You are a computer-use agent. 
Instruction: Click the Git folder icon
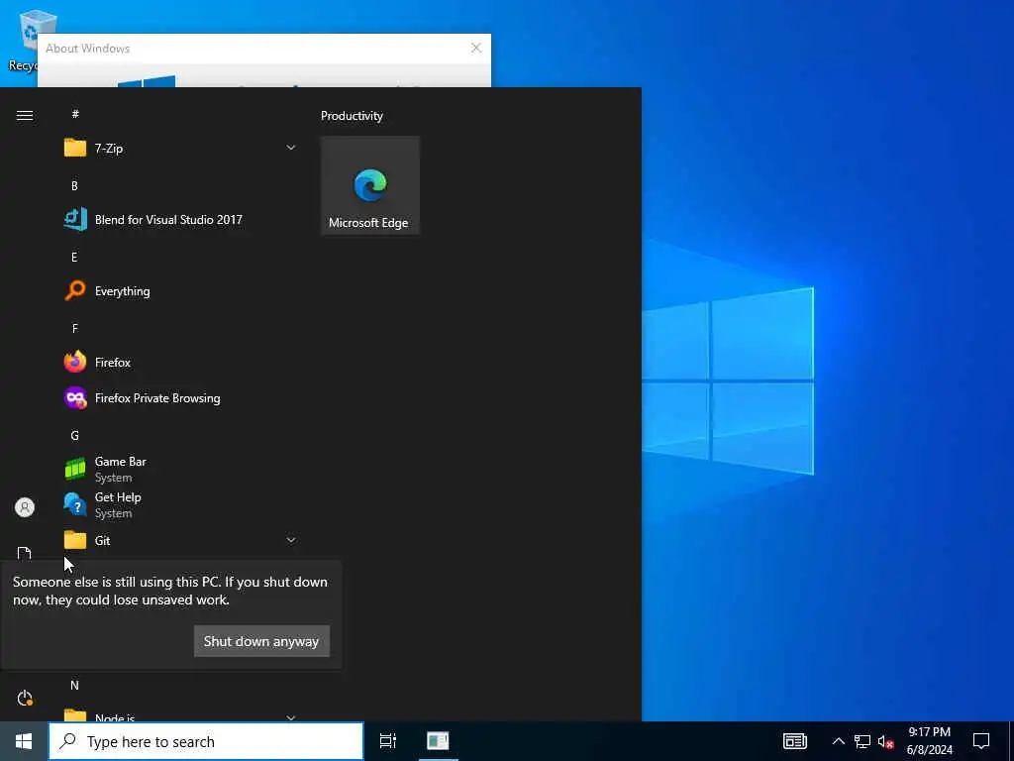click(75, 540)
